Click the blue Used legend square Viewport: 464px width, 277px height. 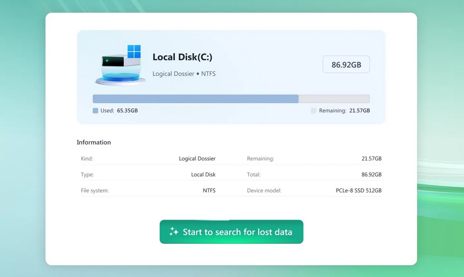pos(96,111)
